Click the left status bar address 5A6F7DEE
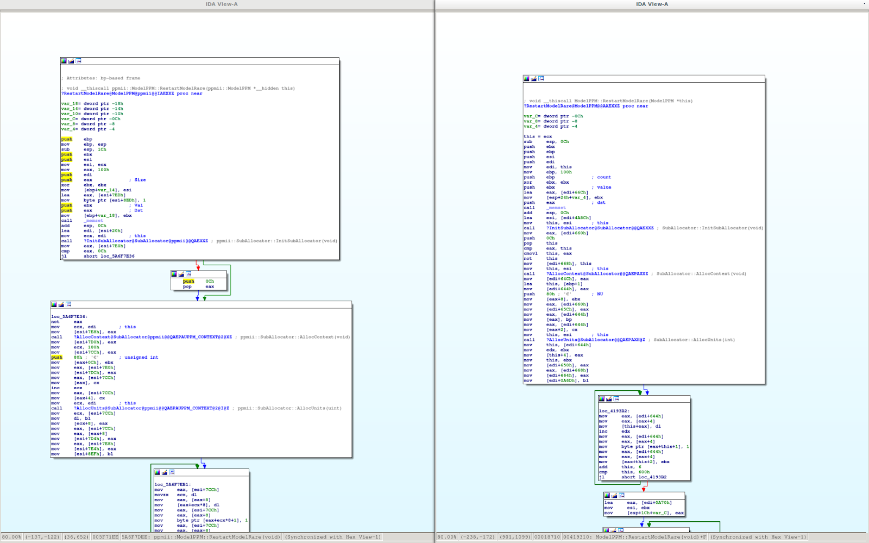 click(136, 537)
